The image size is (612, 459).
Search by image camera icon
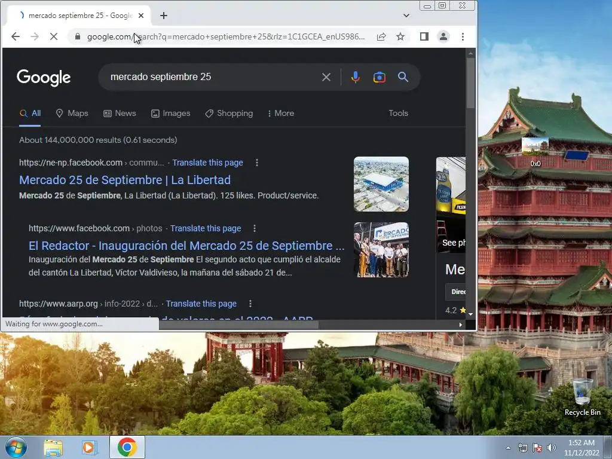(380, 77)
